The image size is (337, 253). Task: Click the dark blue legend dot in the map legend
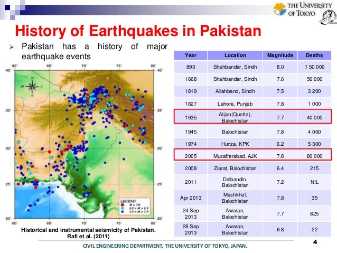pyautogui.click(x=123, y=212)
